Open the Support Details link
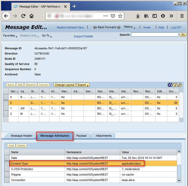 [x=83, y=36]
